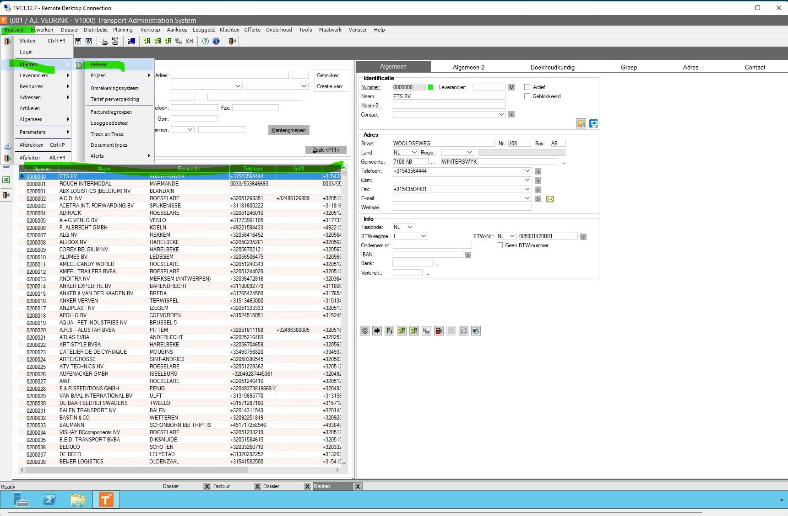
Task: Click the black arrow icon button
Action: pos(377,331)
